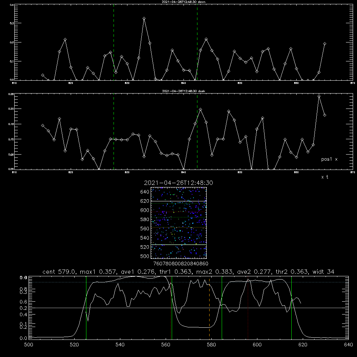Click the red dotted vertical line near 596

(x=248, y=308)
